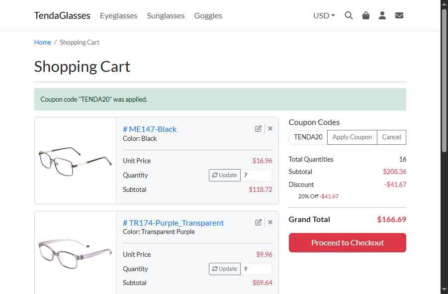This screenshot has width=448, height=294.
Task: Click the Total Quantities value 16
Action: pyautogui.click(x=403, y=159)
